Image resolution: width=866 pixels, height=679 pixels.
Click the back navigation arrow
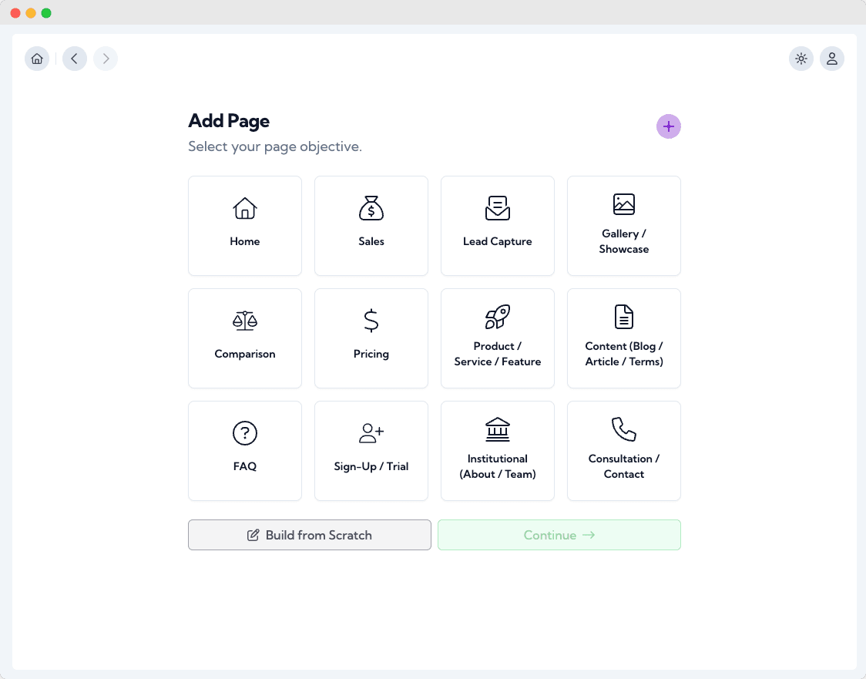click(74, 59)
